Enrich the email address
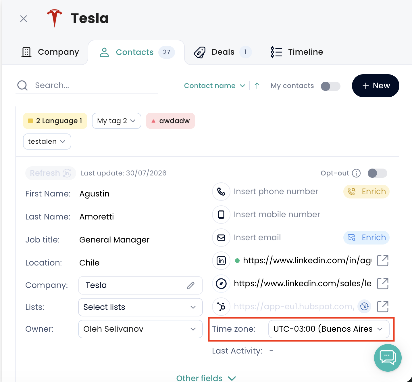The height and width of the screenshot is (382, 412). (366, 238)
